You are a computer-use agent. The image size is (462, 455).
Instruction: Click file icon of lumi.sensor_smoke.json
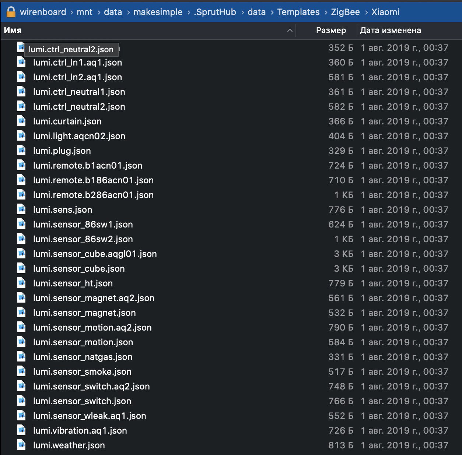22,371
